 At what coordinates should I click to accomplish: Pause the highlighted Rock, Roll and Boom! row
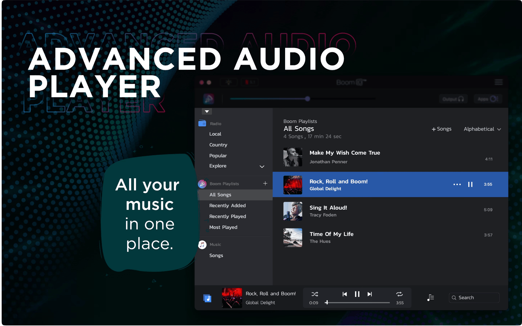(x=470, y=184)
